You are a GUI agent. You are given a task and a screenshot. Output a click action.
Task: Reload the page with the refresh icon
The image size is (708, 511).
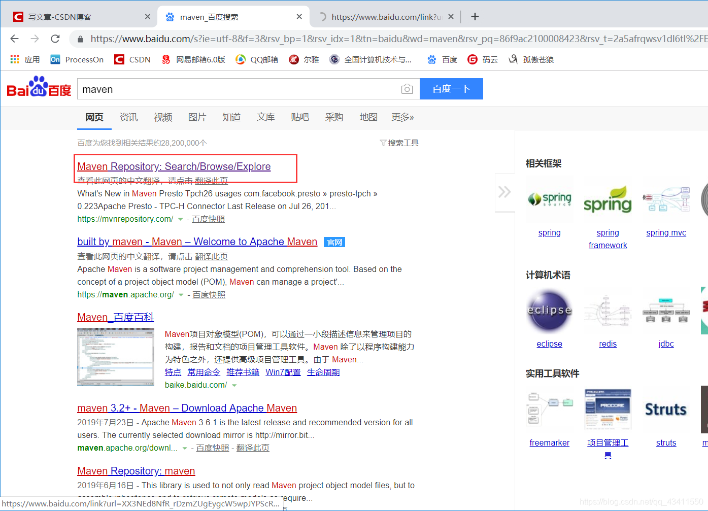coord(55,39)
